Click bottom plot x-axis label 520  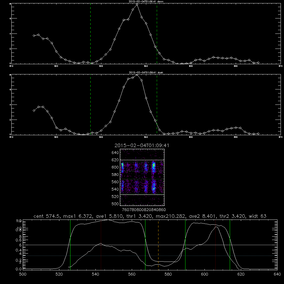coord(59,274)
